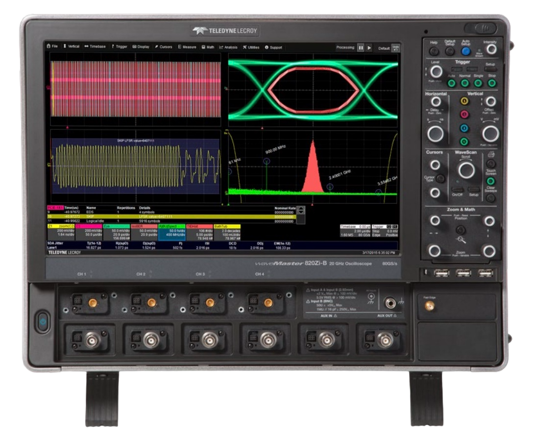Toggle green channel 4 button
The image size is (534, 439).
(464, 141)
